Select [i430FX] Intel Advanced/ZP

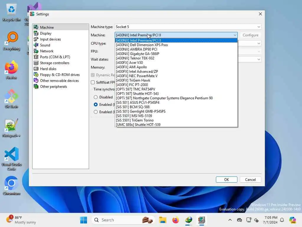176,72
